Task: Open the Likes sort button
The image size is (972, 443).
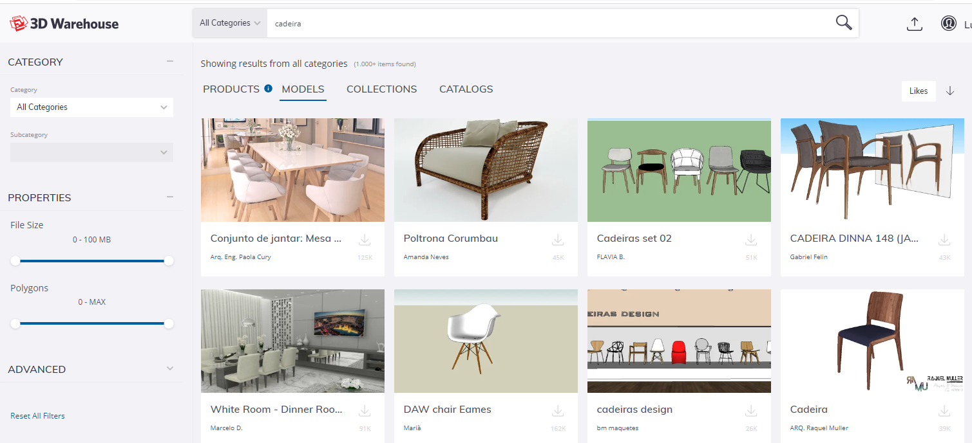Action: pyautogui.click(x=918, y=91)
